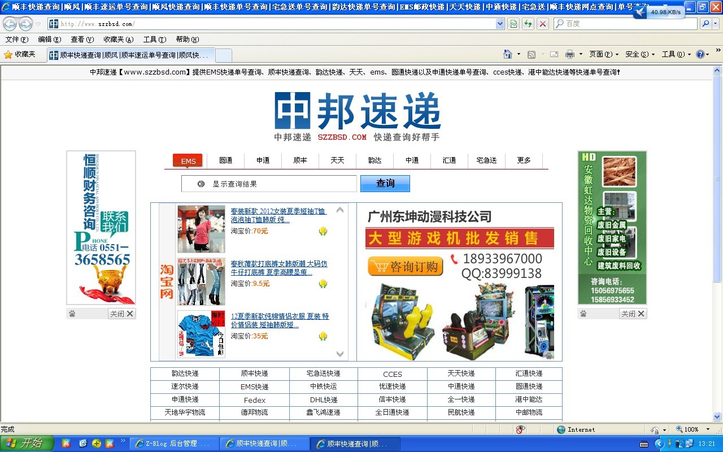Image resolution: width=723 pixels, height=452 pixels.
Task: Click the RSS feeds icon
Action: coord(532,54)
